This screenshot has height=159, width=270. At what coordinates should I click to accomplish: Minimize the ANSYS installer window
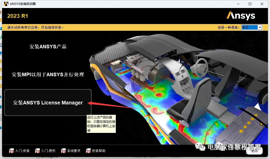pos(238,4)
